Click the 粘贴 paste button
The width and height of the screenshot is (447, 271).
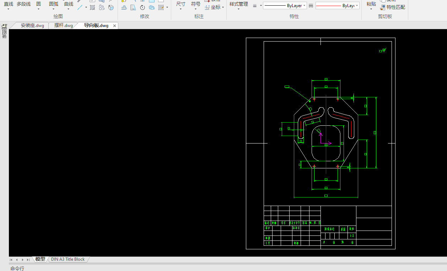371,4
